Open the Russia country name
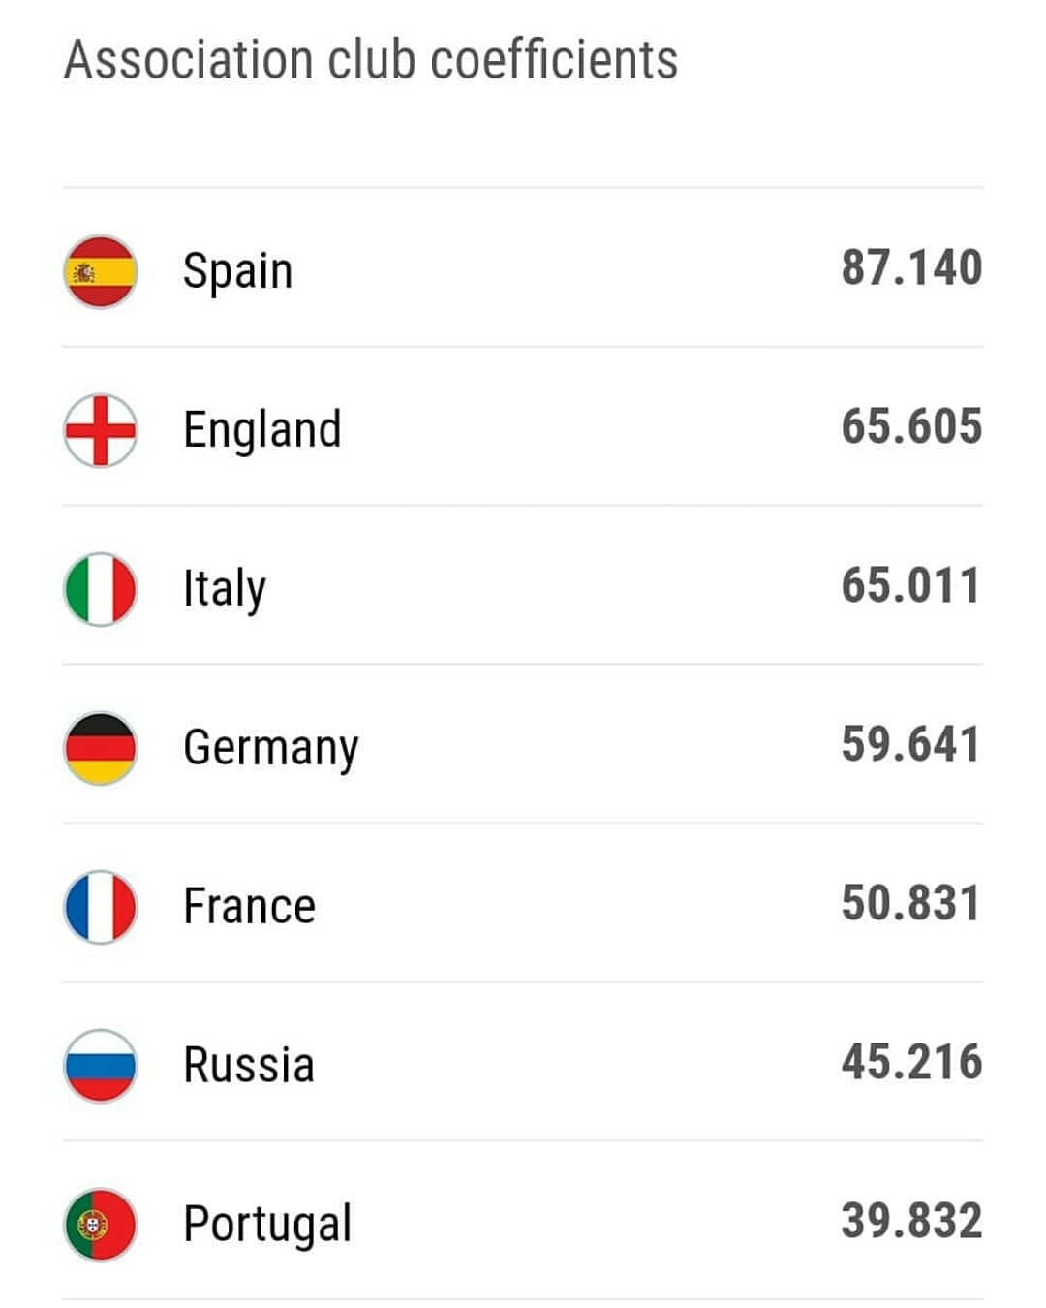The image size is (1046, 1308). [x=249, y=1066]
